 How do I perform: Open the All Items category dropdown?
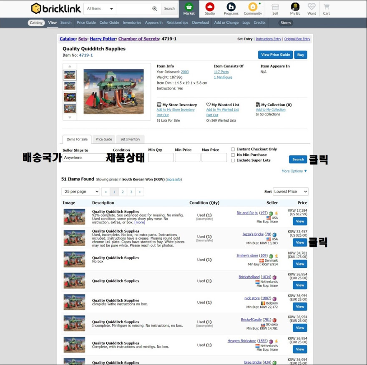100,9
